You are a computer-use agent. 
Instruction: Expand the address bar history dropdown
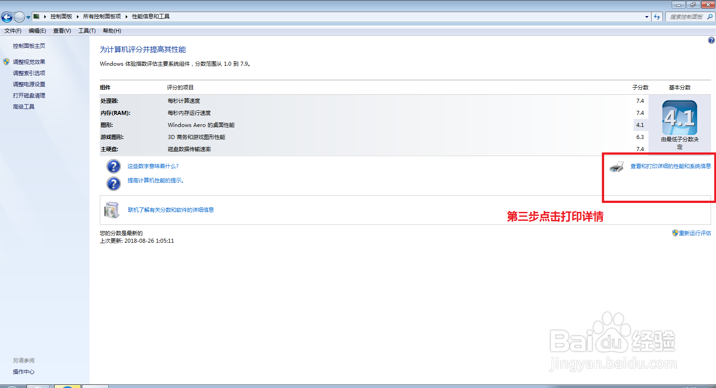pos(647,17)
